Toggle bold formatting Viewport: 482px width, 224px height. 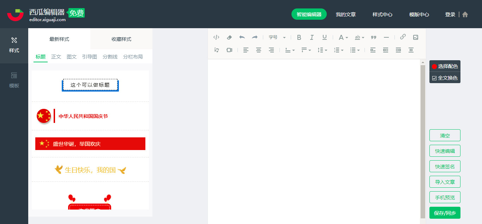pyautogui.click(x=299, y=37)
